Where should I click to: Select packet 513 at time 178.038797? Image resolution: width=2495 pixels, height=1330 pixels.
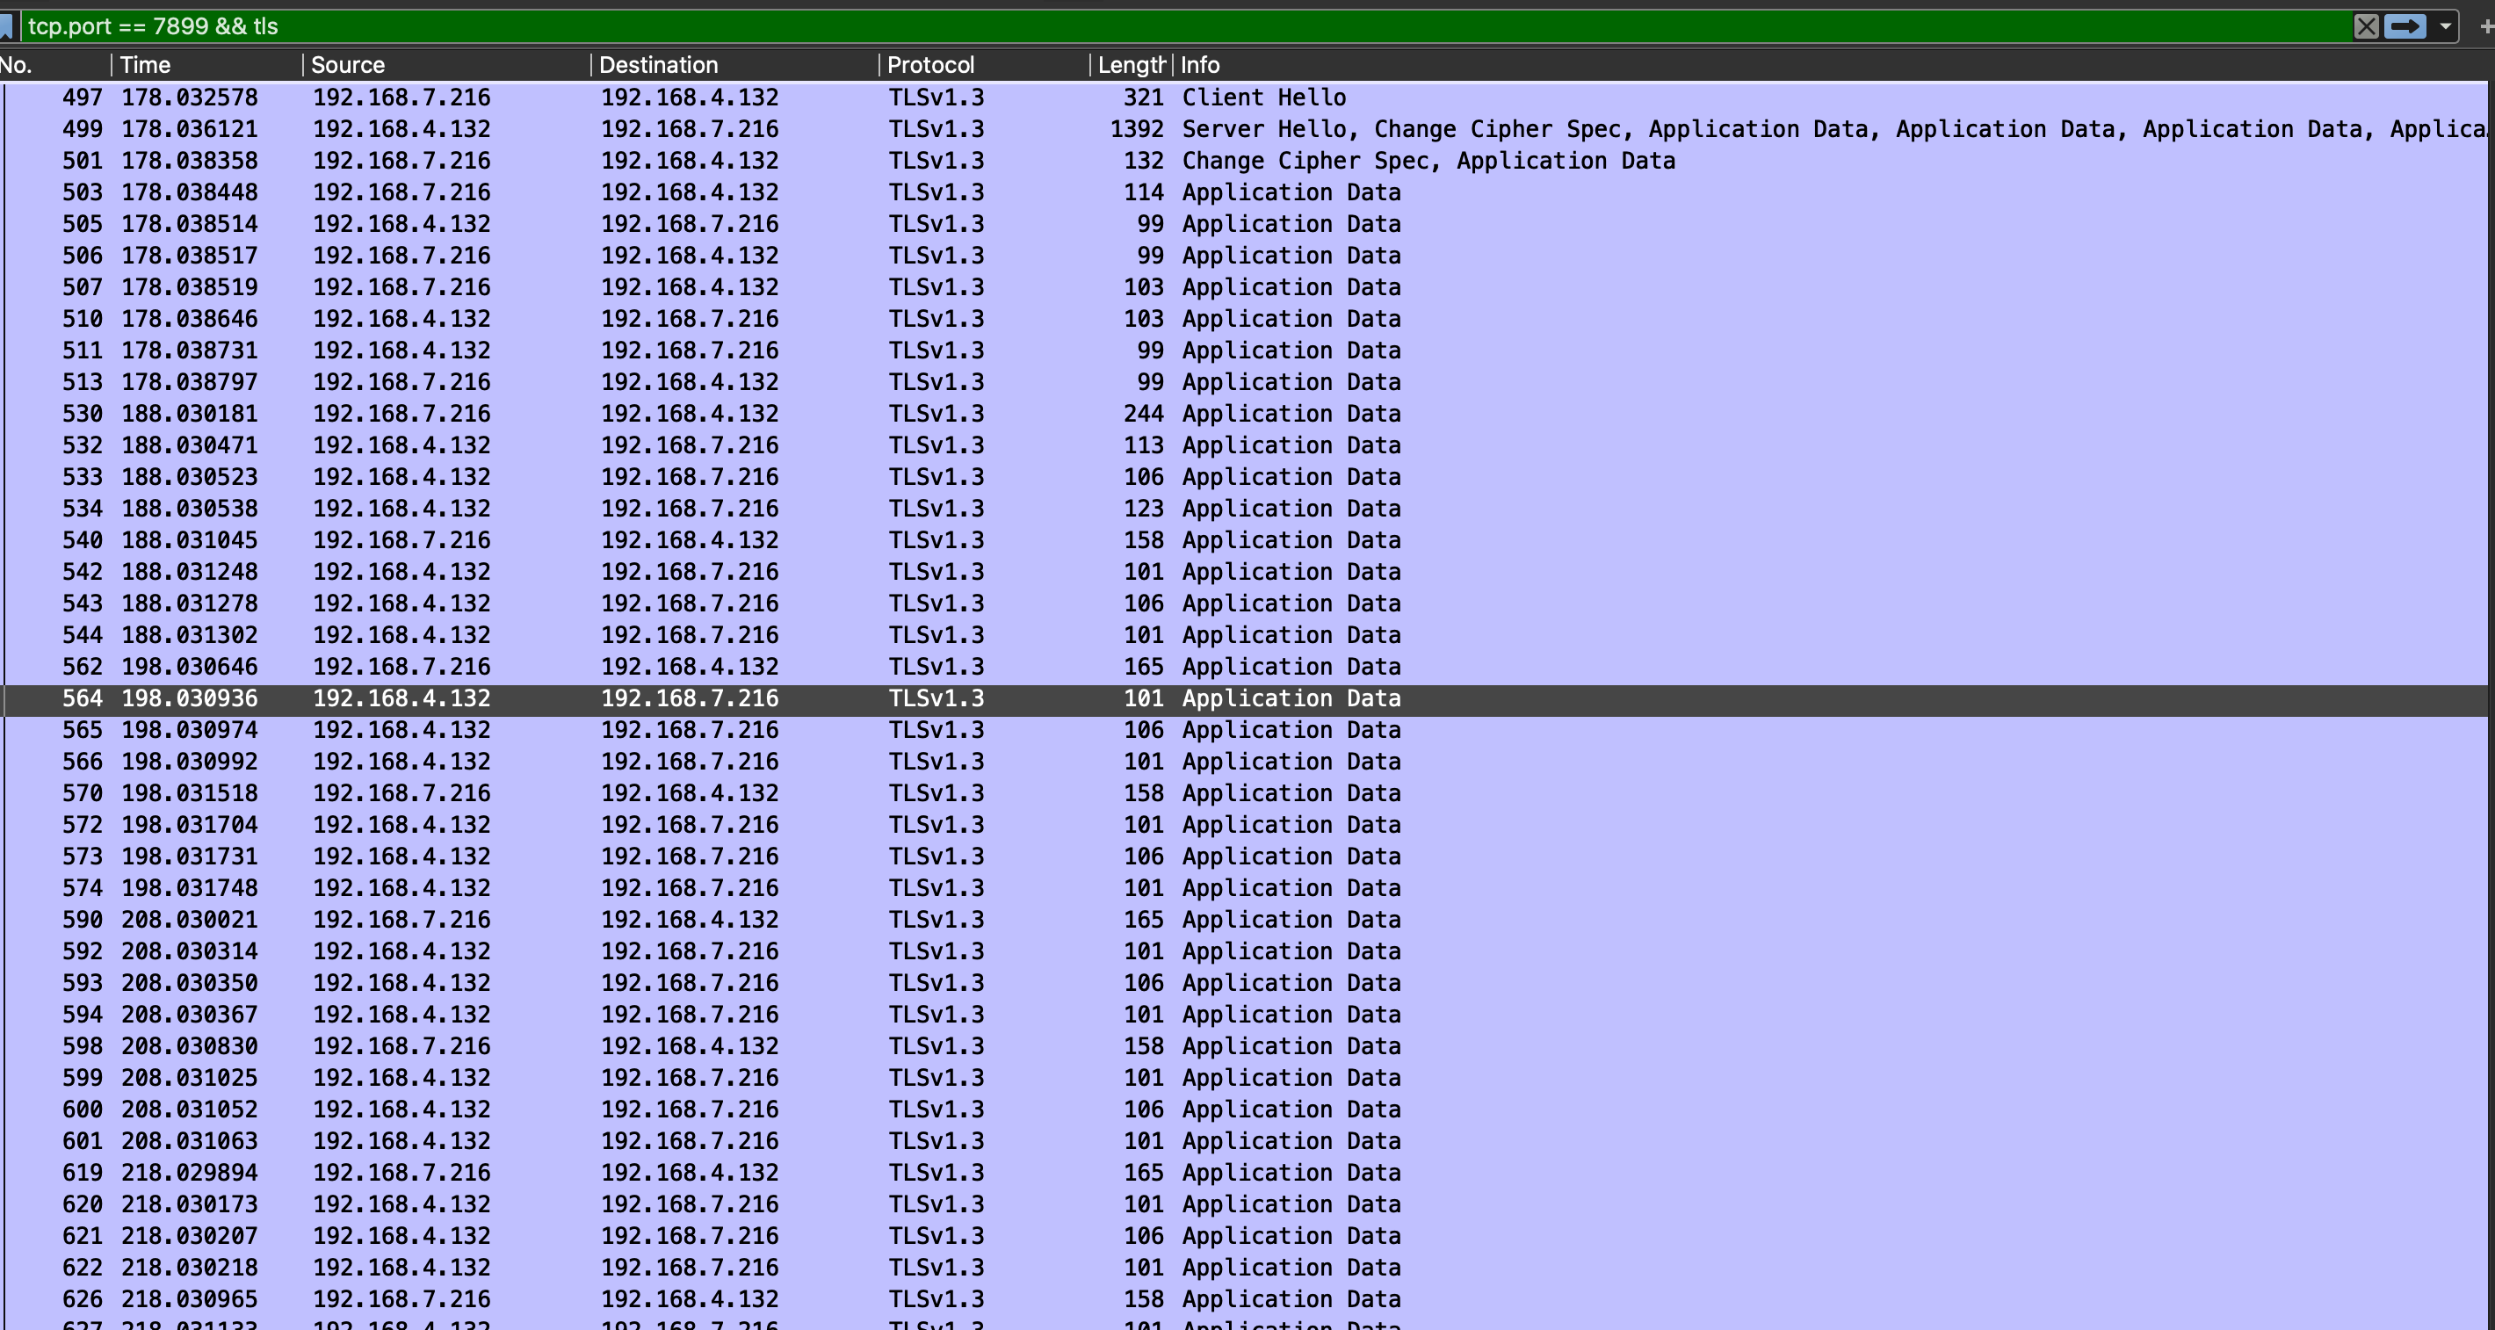click(x=1246, y=381)
